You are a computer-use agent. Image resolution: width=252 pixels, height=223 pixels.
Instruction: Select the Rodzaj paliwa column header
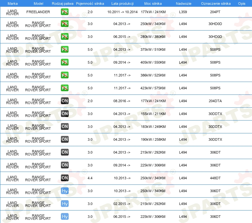point(63,4)
